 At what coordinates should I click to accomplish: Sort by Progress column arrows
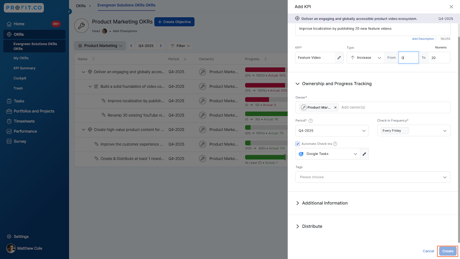pos(265,59)
